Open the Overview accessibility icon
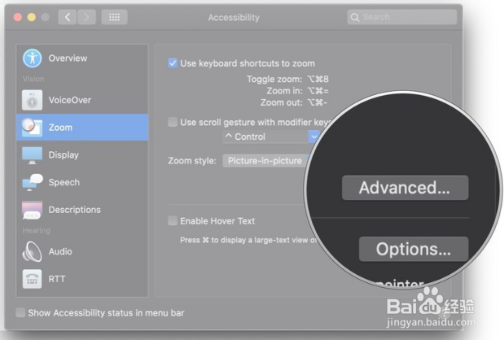 (x=32, y=59)
